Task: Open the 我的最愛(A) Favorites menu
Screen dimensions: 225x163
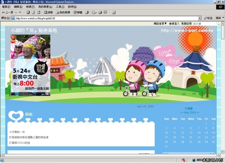Action: (45, 7)
